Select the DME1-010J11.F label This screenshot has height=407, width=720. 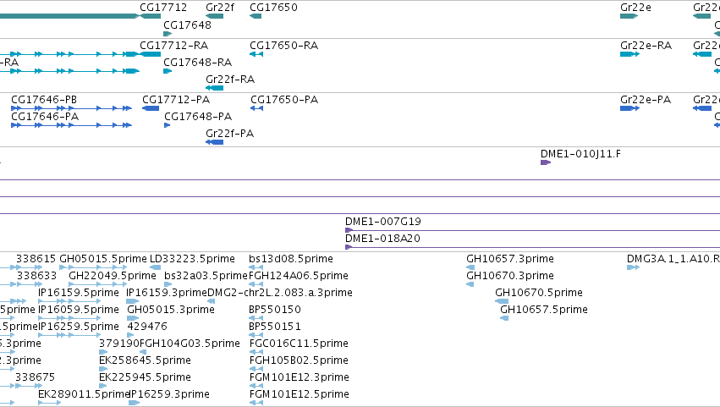tap(580, 154)
